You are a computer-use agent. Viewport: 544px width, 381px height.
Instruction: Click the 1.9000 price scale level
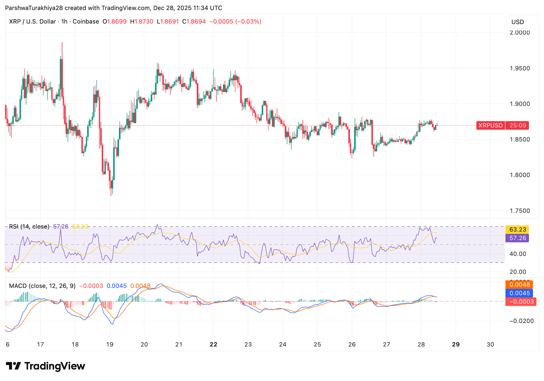[x=520, y=104]
